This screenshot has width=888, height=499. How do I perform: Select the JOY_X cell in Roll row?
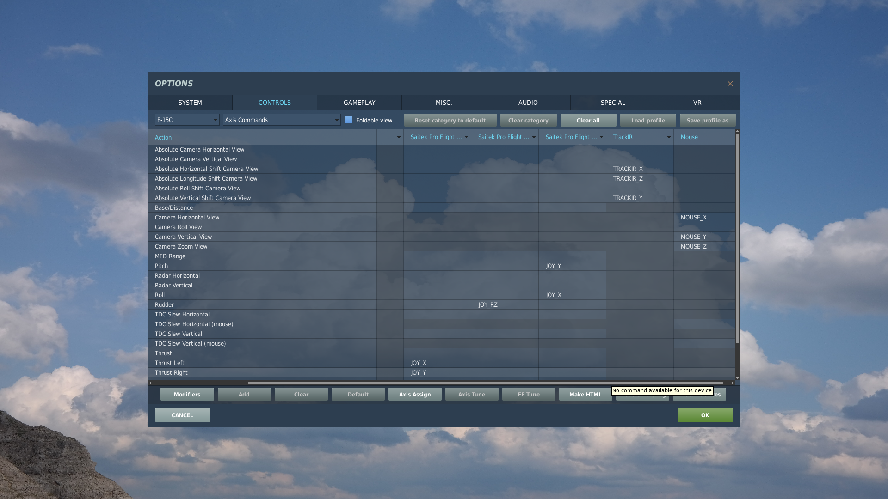click(572, 295)
